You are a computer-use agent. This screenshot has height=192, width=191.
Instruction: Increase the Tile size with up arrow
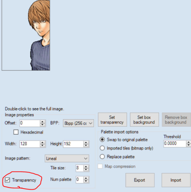(x=86, y=167)
